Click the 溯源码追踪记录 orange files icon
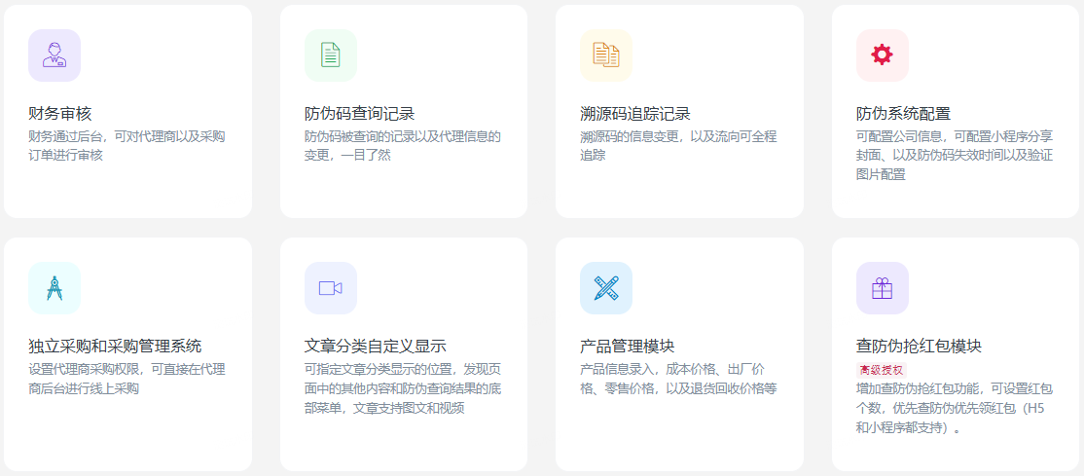 (x=606, y=55)
